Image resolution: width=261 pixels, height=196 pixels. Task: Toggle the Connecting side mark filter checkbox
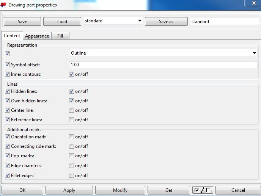[7, 146]
